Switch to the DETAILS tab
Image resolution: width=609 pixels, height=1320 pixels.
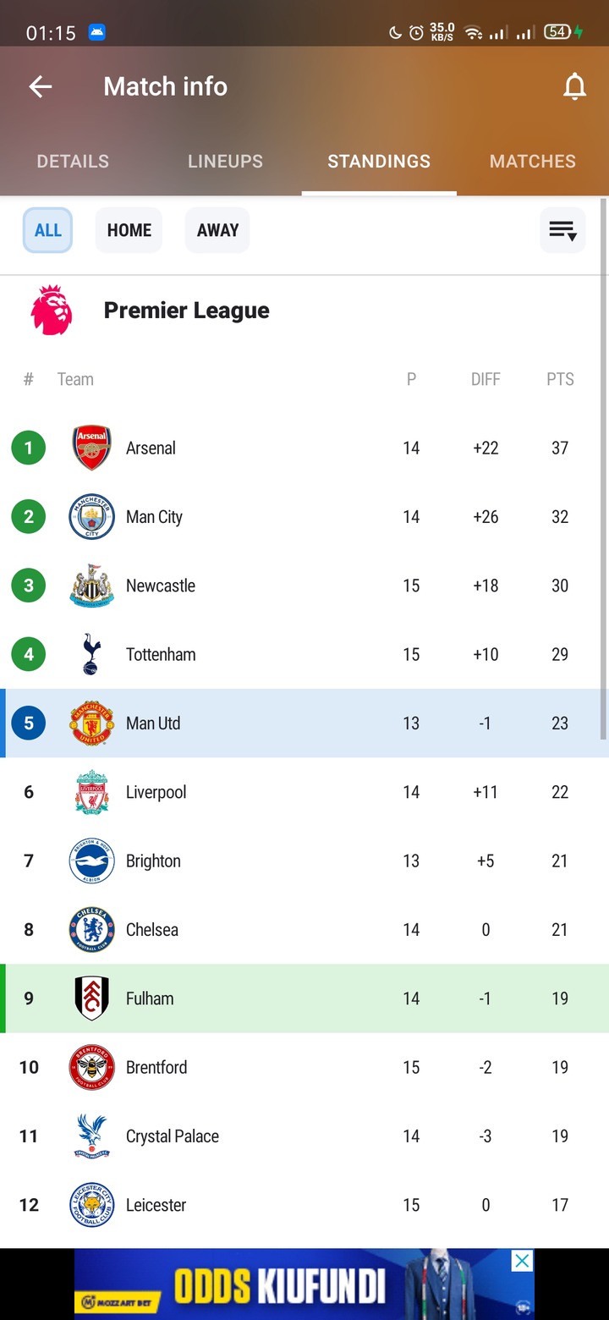coord(73,161)
